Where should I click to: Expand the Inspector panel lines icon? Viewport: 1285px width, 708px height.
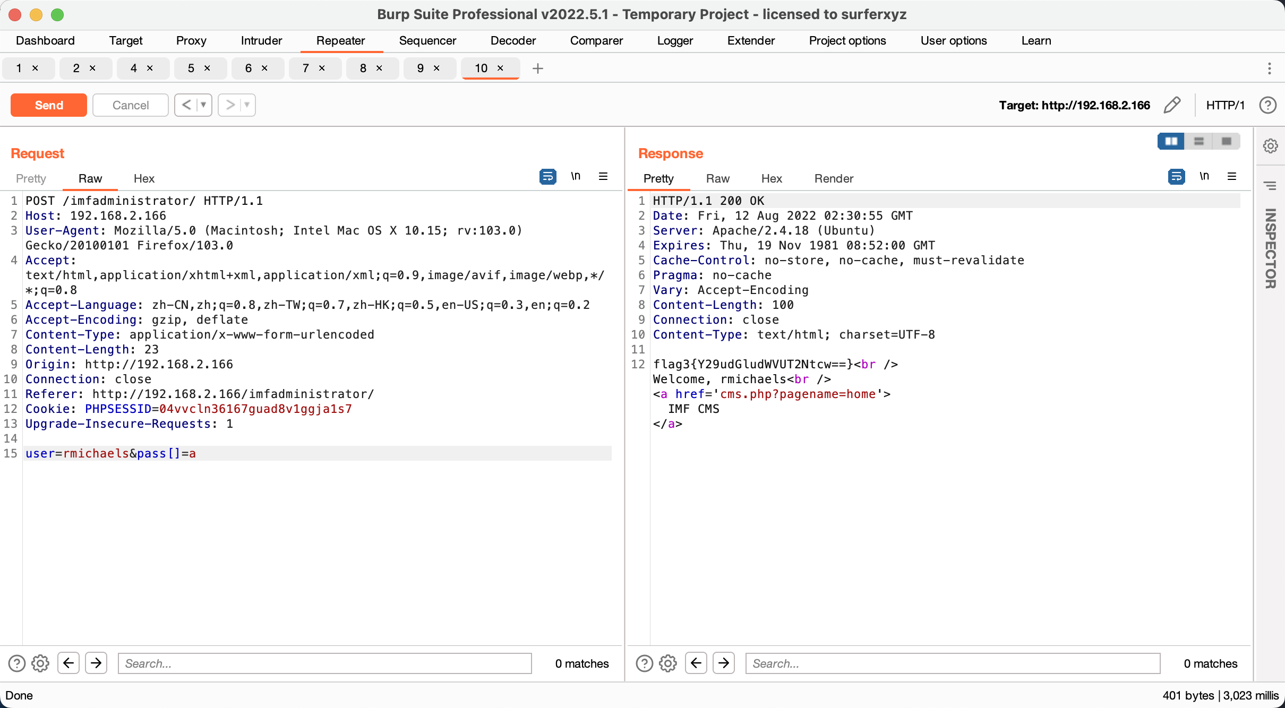[x=1270, y=186]
